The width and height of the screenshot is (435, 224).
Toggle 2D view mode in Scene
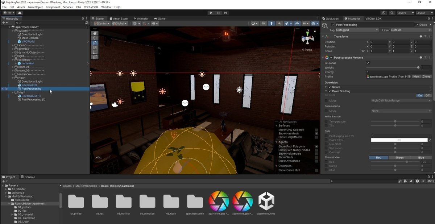pyautogui.click(x=263, y=24)
